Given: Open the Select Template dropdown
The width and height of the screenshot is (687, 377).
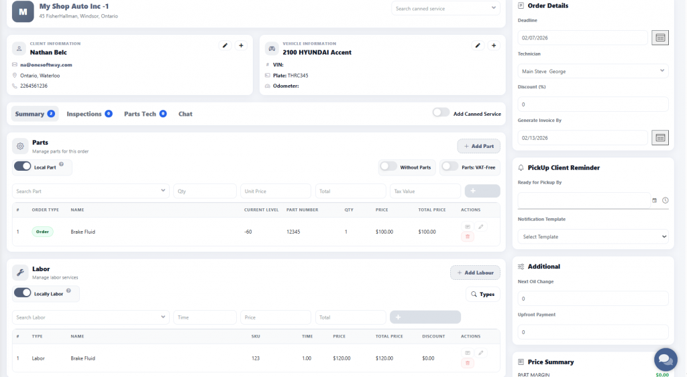Looking at the screenshot, I should pos(593,236).
